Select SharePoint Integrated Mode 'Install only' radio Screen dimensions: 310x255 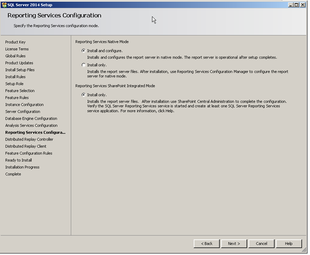coord(83,95)
